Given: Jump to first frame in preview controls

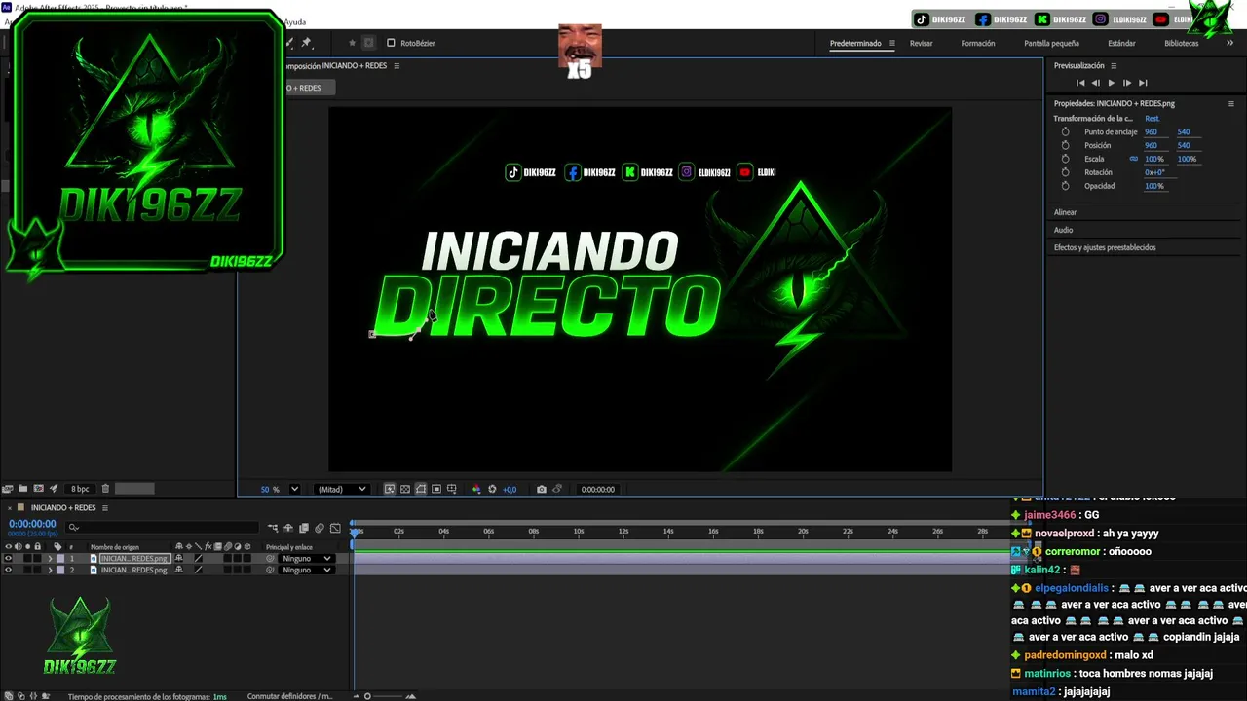Looking at the screenshot, I should point(1079,83).
